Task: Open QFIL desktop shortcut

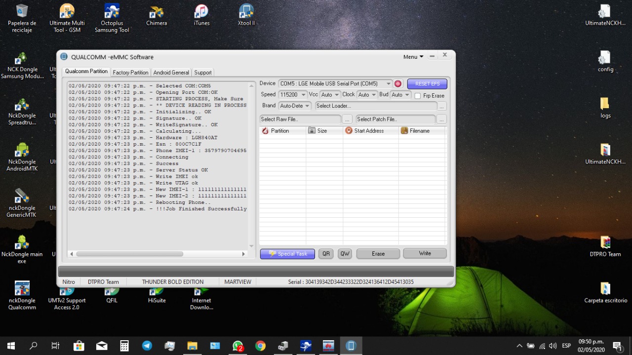Action: pyautogui.click(x=112, y=295)
